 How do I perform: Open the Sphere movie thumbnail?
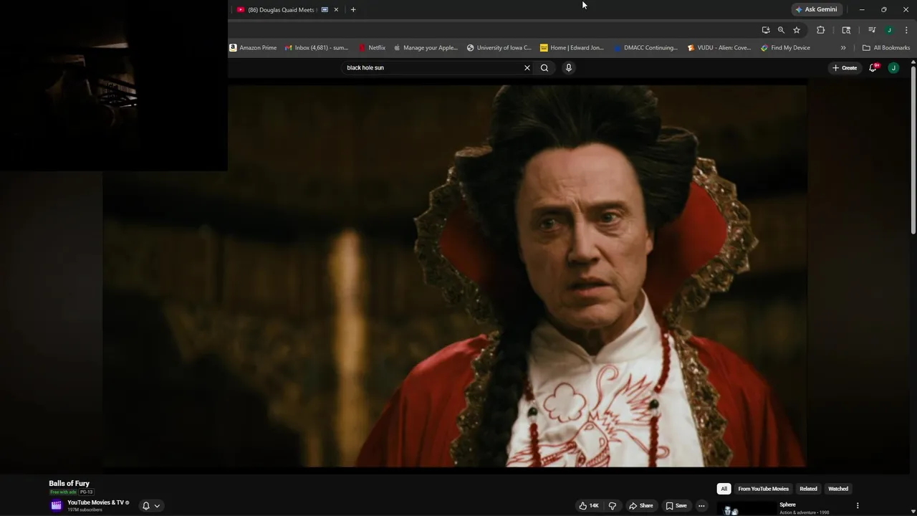(x=745, y=508)
